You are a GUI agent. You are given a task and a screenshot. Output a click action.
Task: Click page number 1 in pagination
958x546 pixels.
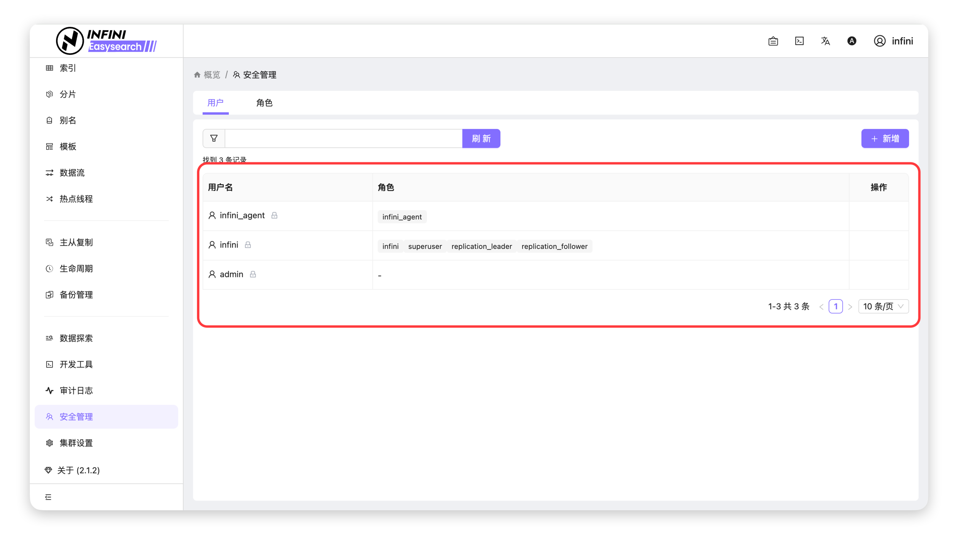pos(835,306)
